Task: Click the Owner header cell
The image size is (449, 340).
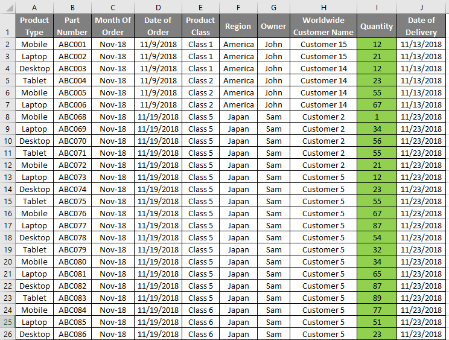Action: tap(274, 26)
